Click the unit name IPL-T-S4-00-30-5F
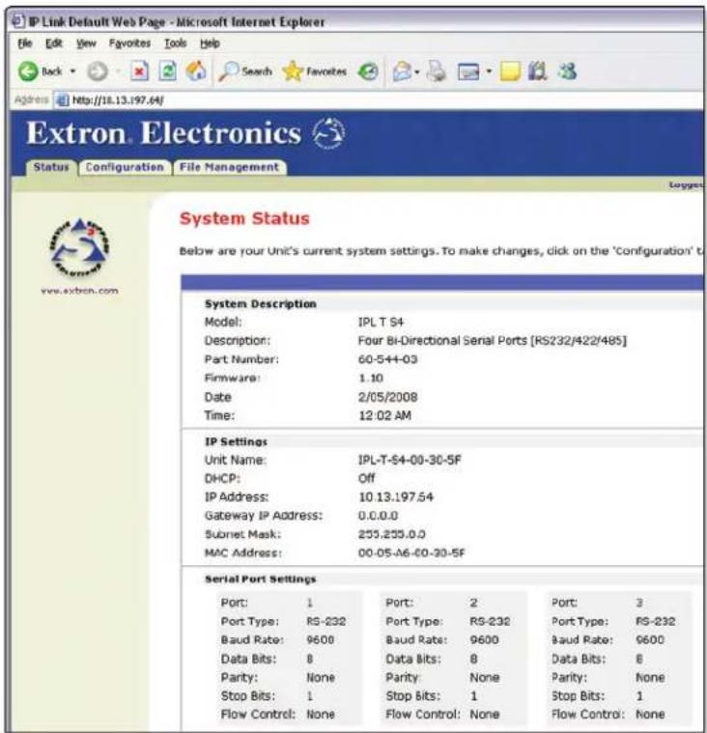Screen dimensions: 707x733 (x=410, y=460)
